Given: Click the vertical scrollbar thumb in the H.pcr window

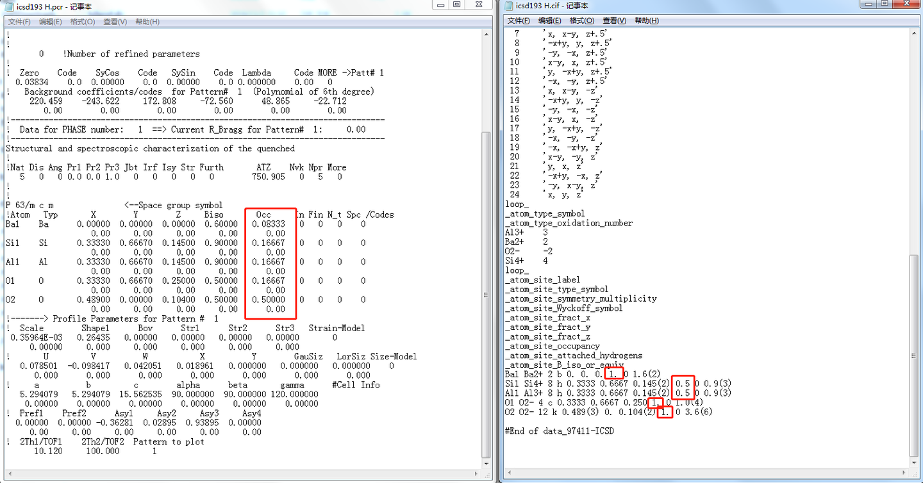Looking at the screenshot, I should coord(486,295).
